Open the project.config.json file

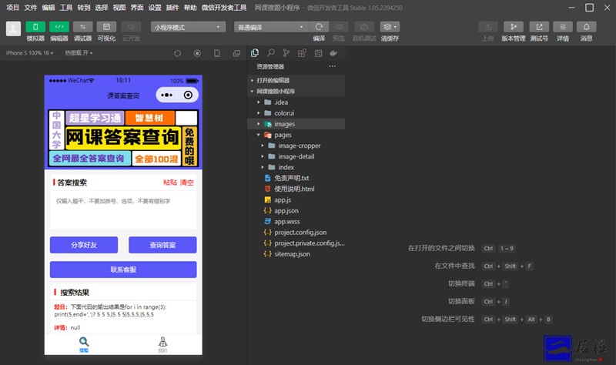pyautogui.click(x=296, y=233)
